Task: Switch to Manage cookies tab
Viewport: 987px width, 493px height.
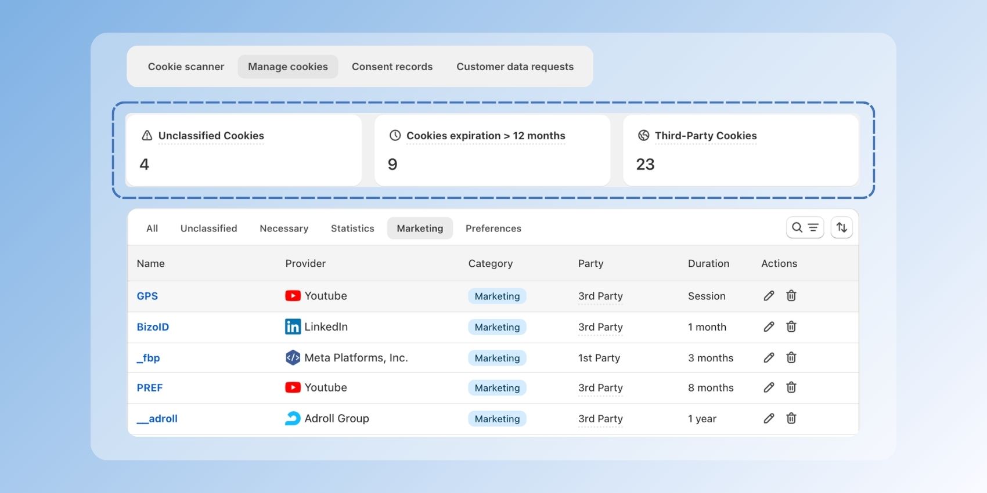Action: pyautogui.click(x=288, y=67)
